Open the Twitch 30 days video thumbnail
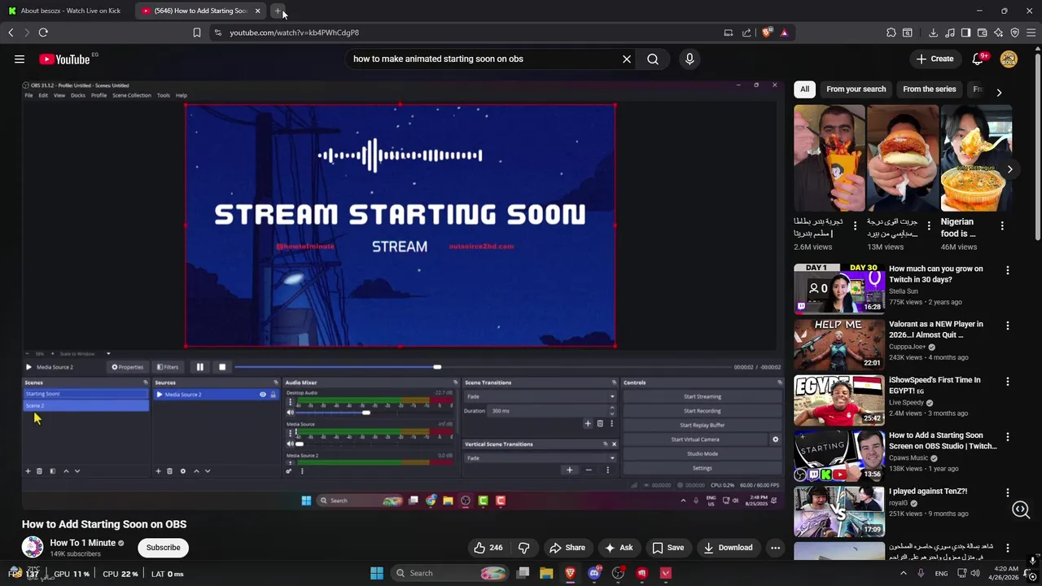1042x586 pixels. (839, 289)
